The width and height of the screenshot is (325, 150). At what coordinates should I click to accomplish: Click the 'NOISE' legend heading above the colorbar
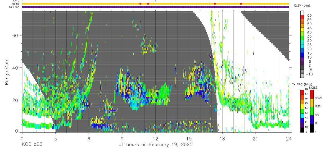click(313, 88)
